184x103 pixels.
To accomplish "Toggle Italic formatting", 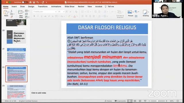I will point(38,16).
